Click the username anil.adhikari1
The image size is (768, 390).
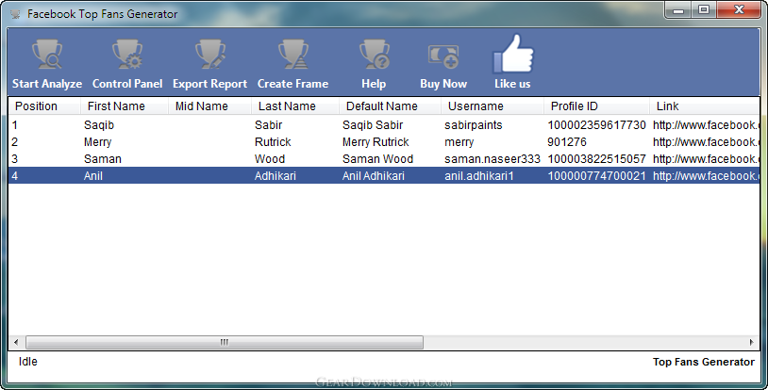[x=479, y=176]
